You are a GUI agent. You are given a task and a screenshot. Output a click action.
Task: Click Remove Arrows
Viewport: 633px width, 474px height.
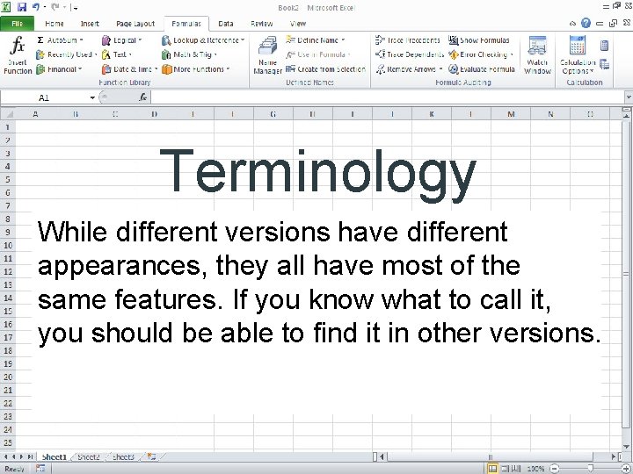point(409,69)
